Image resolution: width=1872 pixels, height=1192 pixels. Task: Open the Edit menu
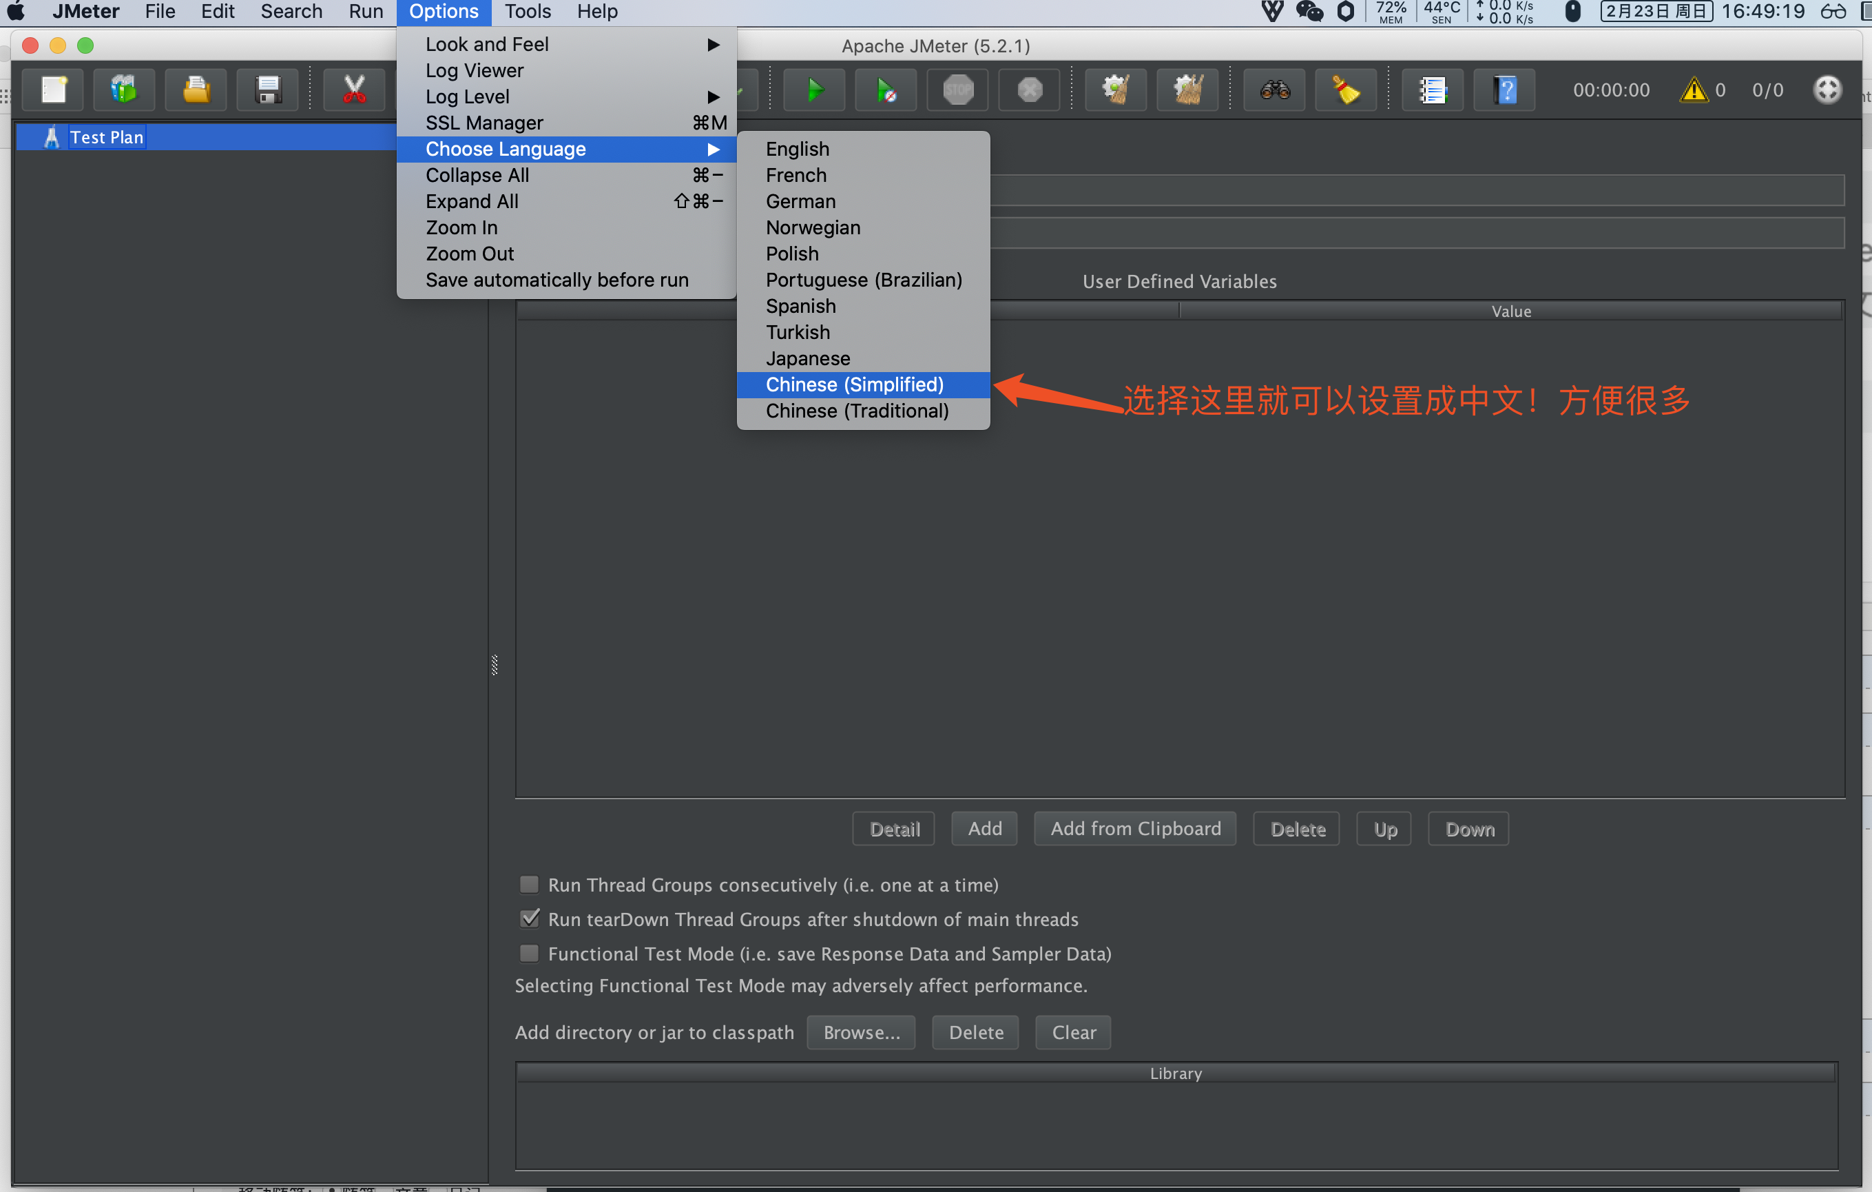[x=218, y=12]
